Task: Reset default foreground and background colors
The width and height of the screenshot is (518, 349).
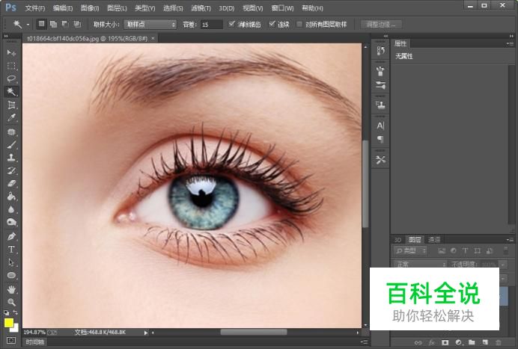Action: click(6, 312)
